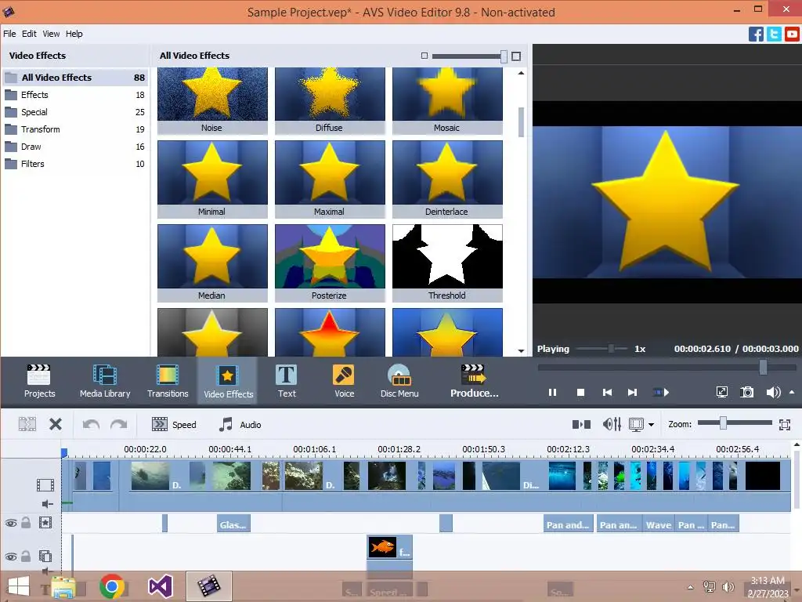The width and height of the screenshot is (802, 602).
Task: Select the Deinterlace effect thumbnail
Action: 447,180
